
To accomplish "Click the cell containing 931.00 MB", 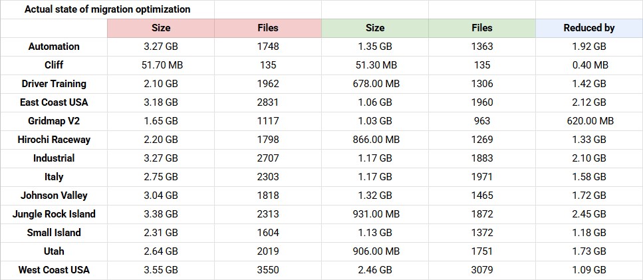I will (x=375, y=214).
